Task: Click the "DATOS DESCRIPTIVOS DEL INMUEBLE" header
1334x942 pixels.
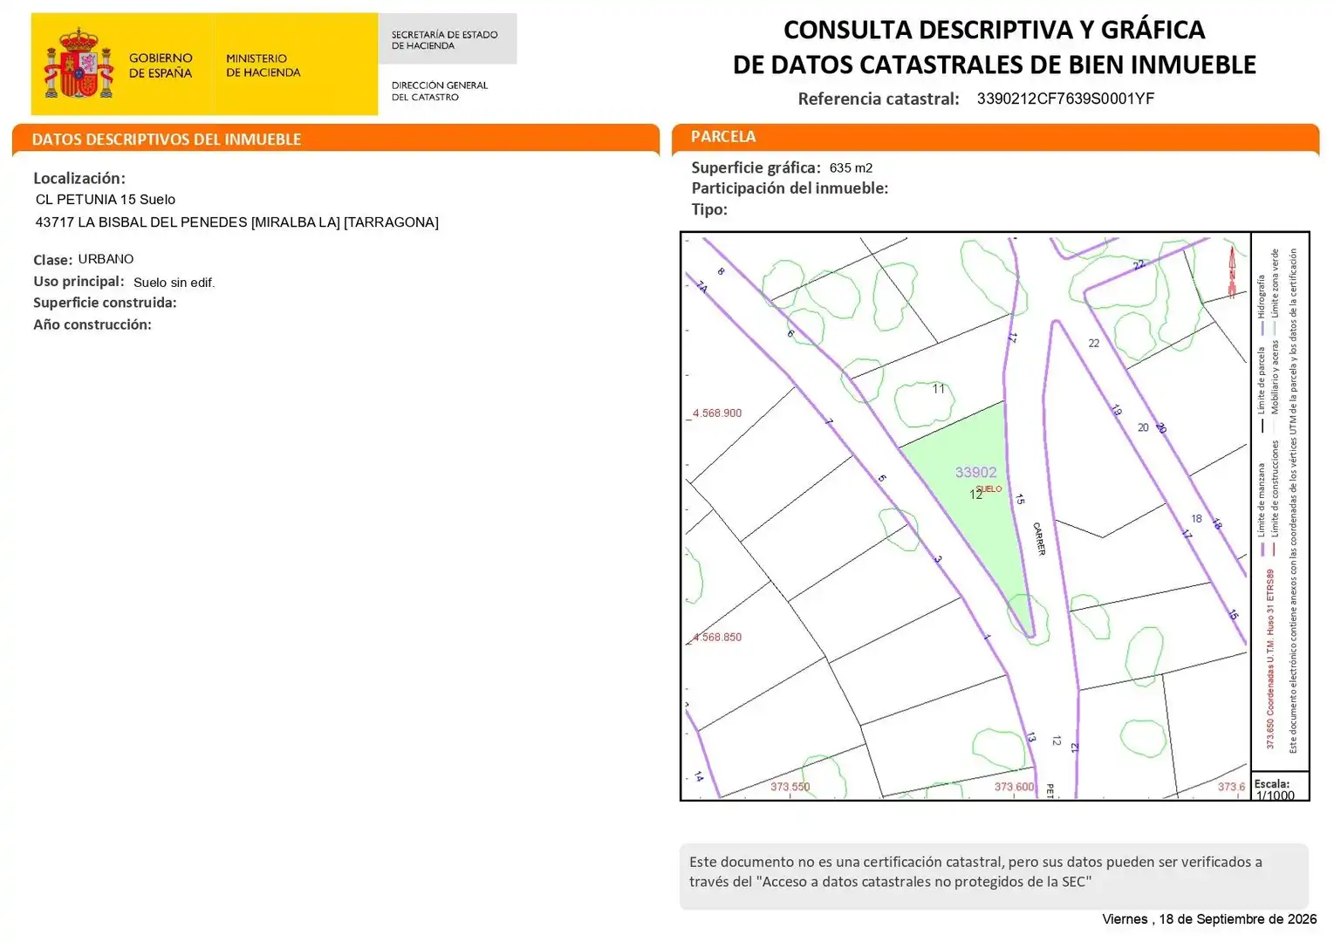Action: click(167, 140)
